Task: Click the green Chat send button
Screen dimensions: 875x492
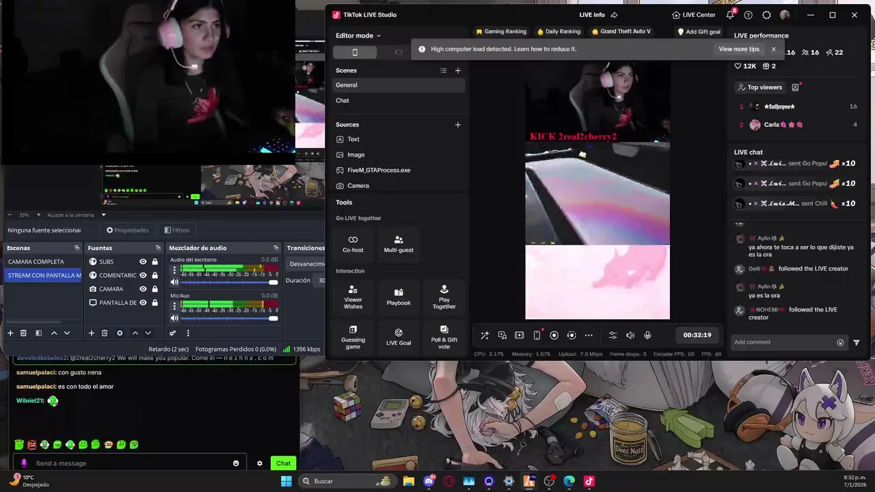Action: point(283,463)
